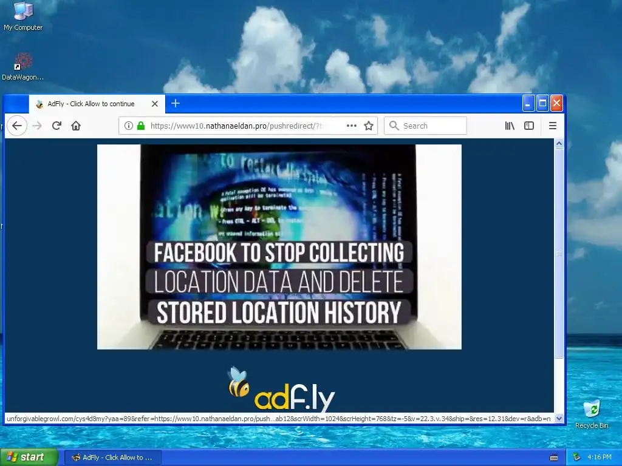Reload the current page
622x466 pixels.
click(x=56, y=126)
